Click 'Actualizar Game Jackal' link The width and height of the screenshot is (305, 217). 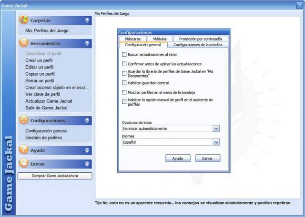[x=49, y=101]
